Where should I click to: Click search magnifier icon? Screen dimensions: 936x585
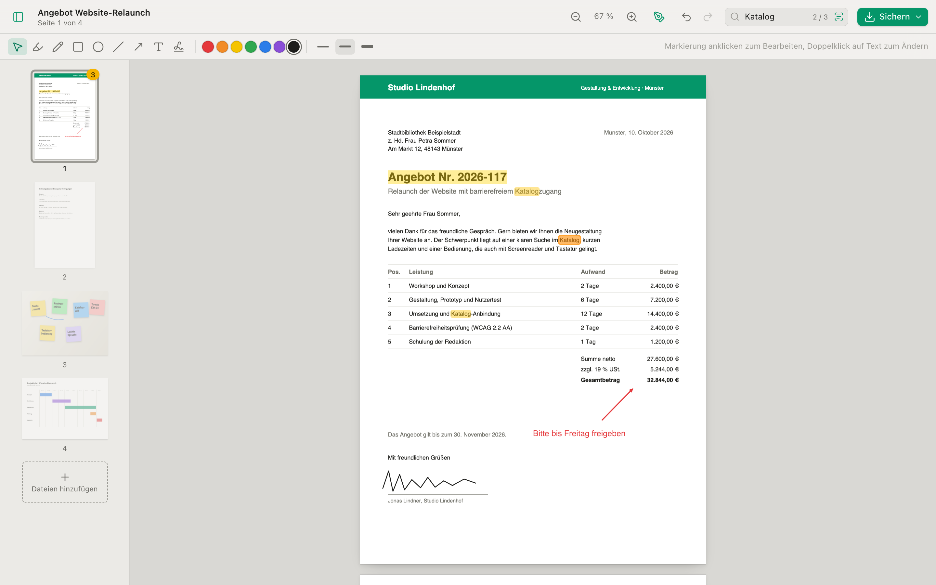[735, 17]
